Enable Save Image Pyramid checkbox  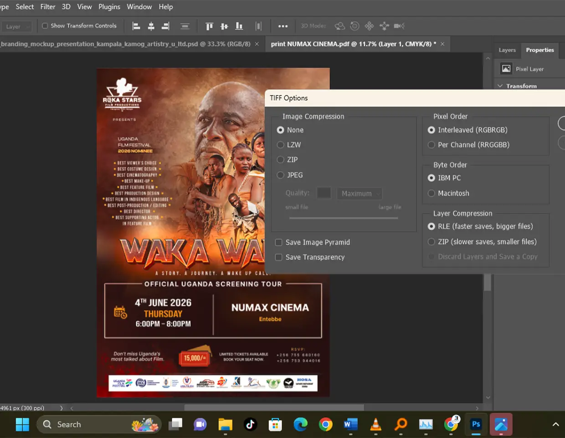click(x=278, y=242)
